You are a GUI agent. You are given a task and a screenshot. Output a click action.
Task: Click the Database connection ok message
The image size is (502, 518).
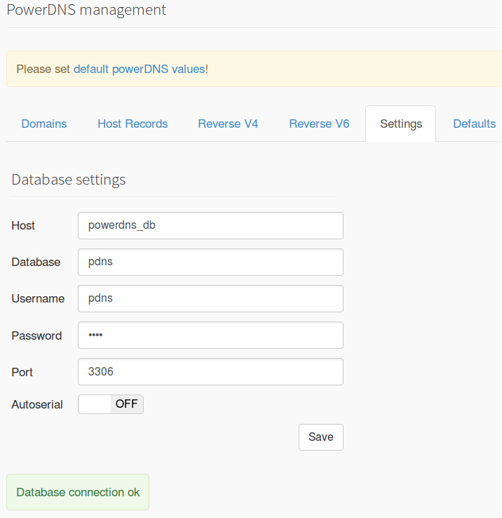point(78,492)
